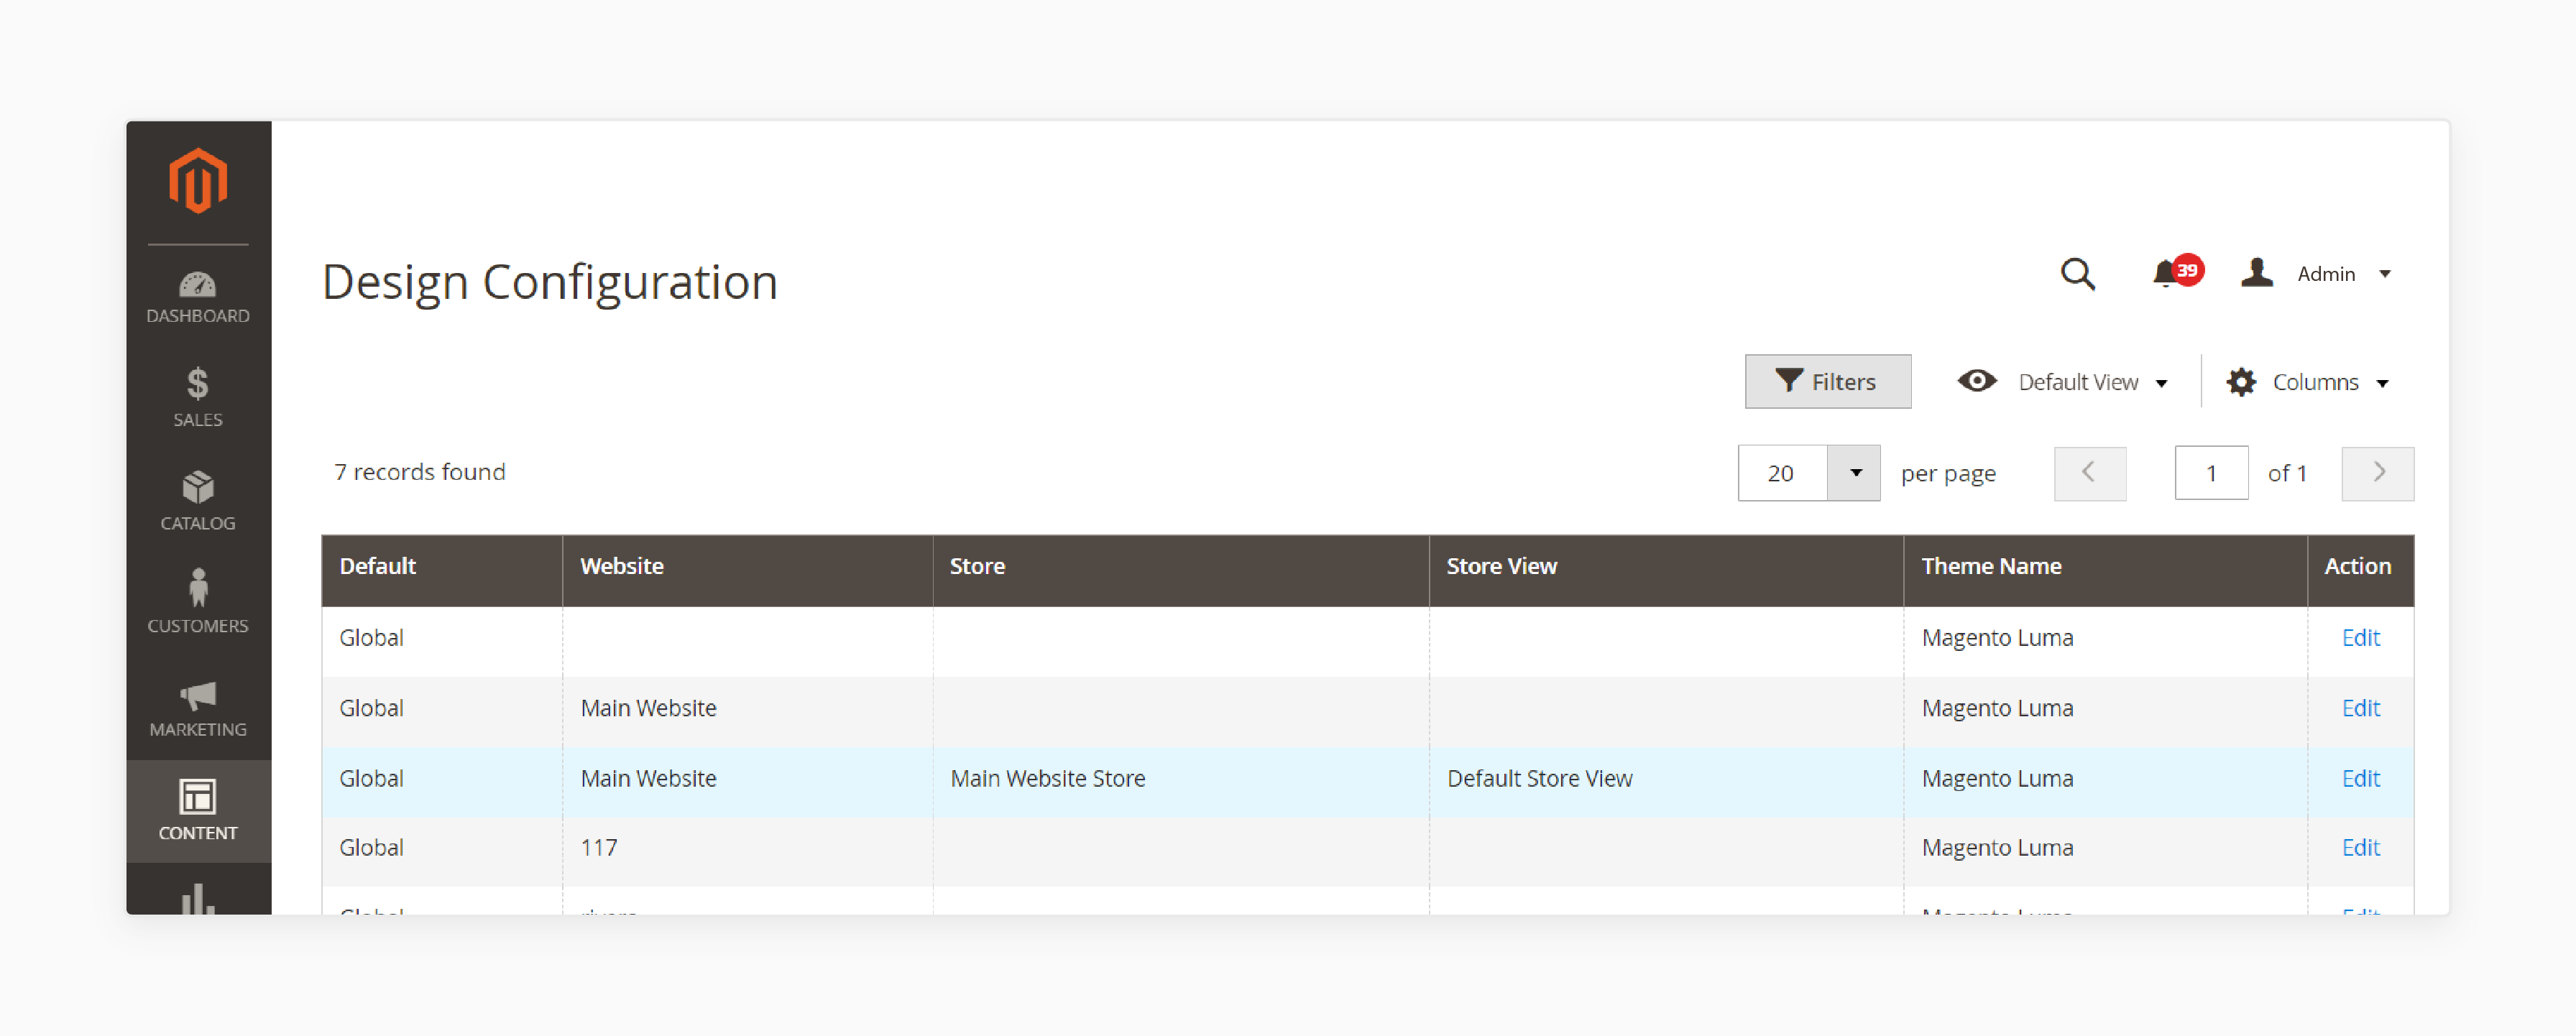Click the Design Configuration page title
This screenshot has height=1036, width=2576.
[550, 282]
